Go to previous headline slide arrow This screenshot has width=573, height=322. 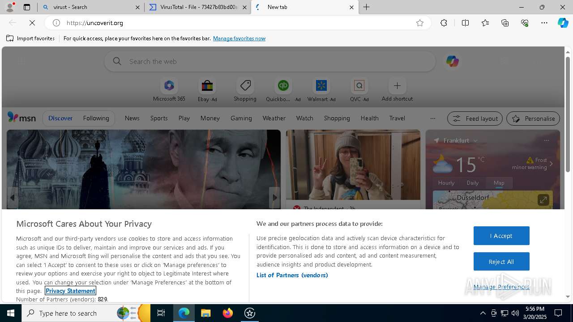coord(13,197)
